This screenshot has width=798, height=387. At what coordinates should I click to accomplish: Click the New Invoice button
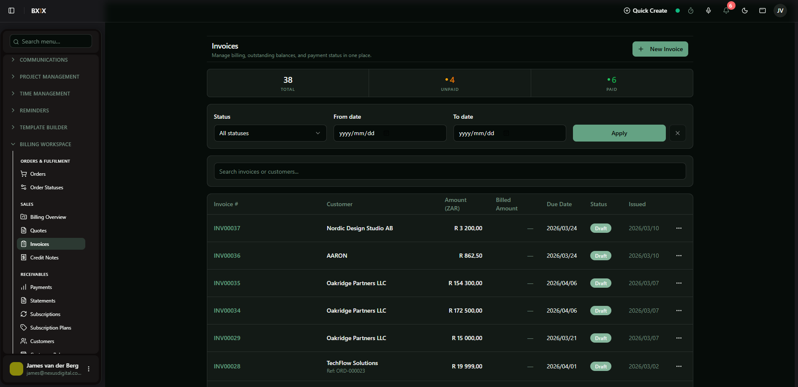660,49
